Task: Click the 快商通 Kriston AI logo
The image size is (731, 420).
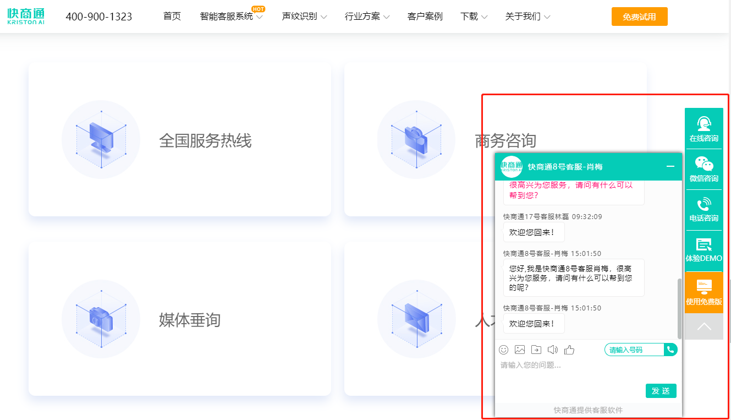Action: pos(26,17)
